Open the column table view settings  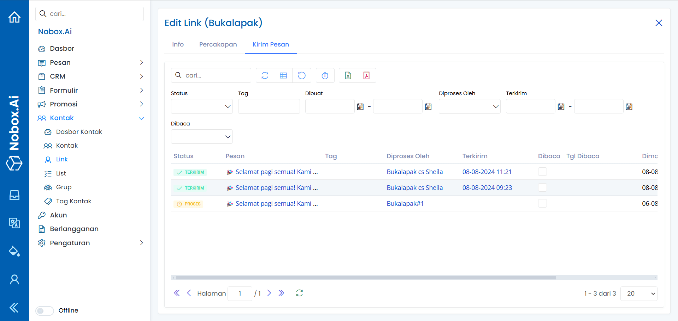pyautogui.click(x=283, y=75)
